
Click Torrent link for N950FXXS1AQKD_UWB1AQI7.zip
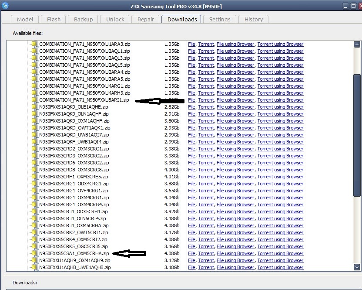206,135
